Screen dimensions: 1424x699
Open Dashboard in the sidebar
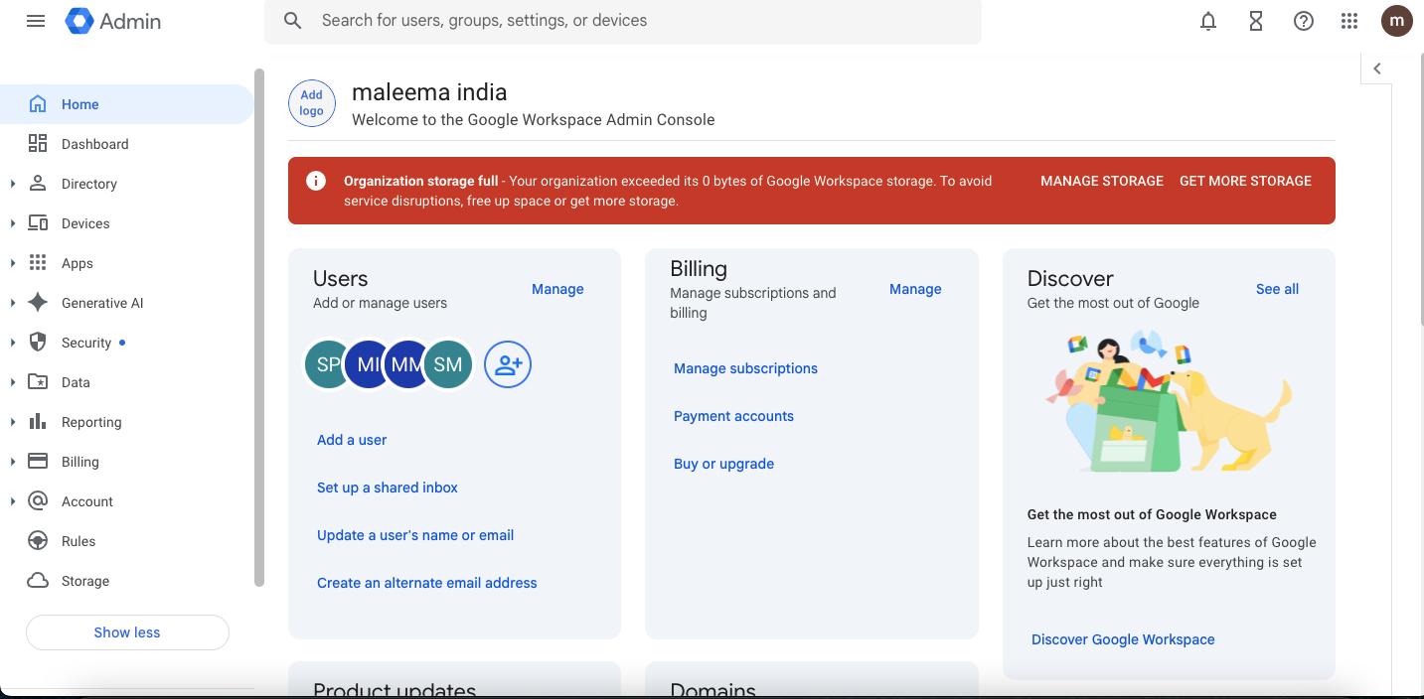(x=94, y=144)
